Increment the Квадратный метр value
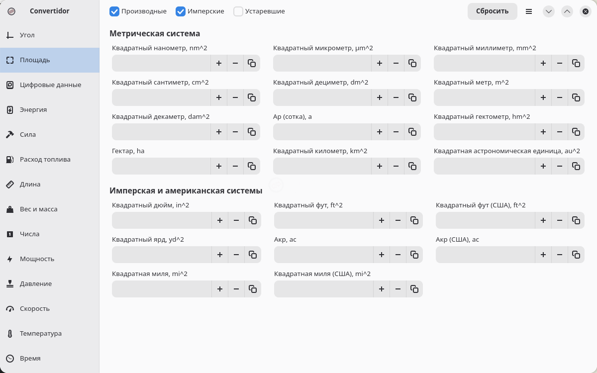This screenshot has width=597, height=373. click(x=543, y=97)
